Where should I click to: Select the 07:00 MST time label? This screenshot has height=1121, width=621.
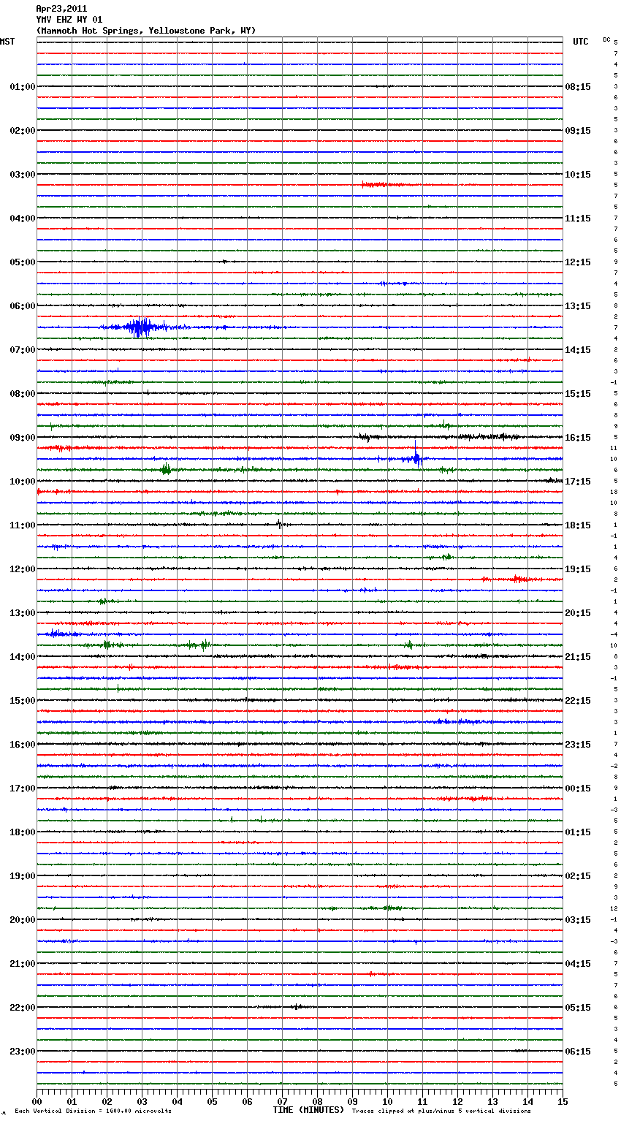pos(23,350)
